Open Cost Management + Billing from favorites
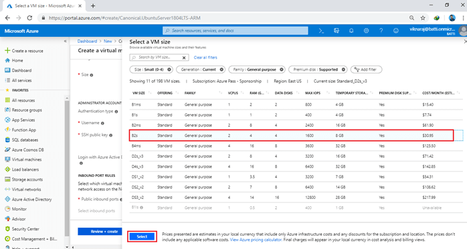 point(30,239)
